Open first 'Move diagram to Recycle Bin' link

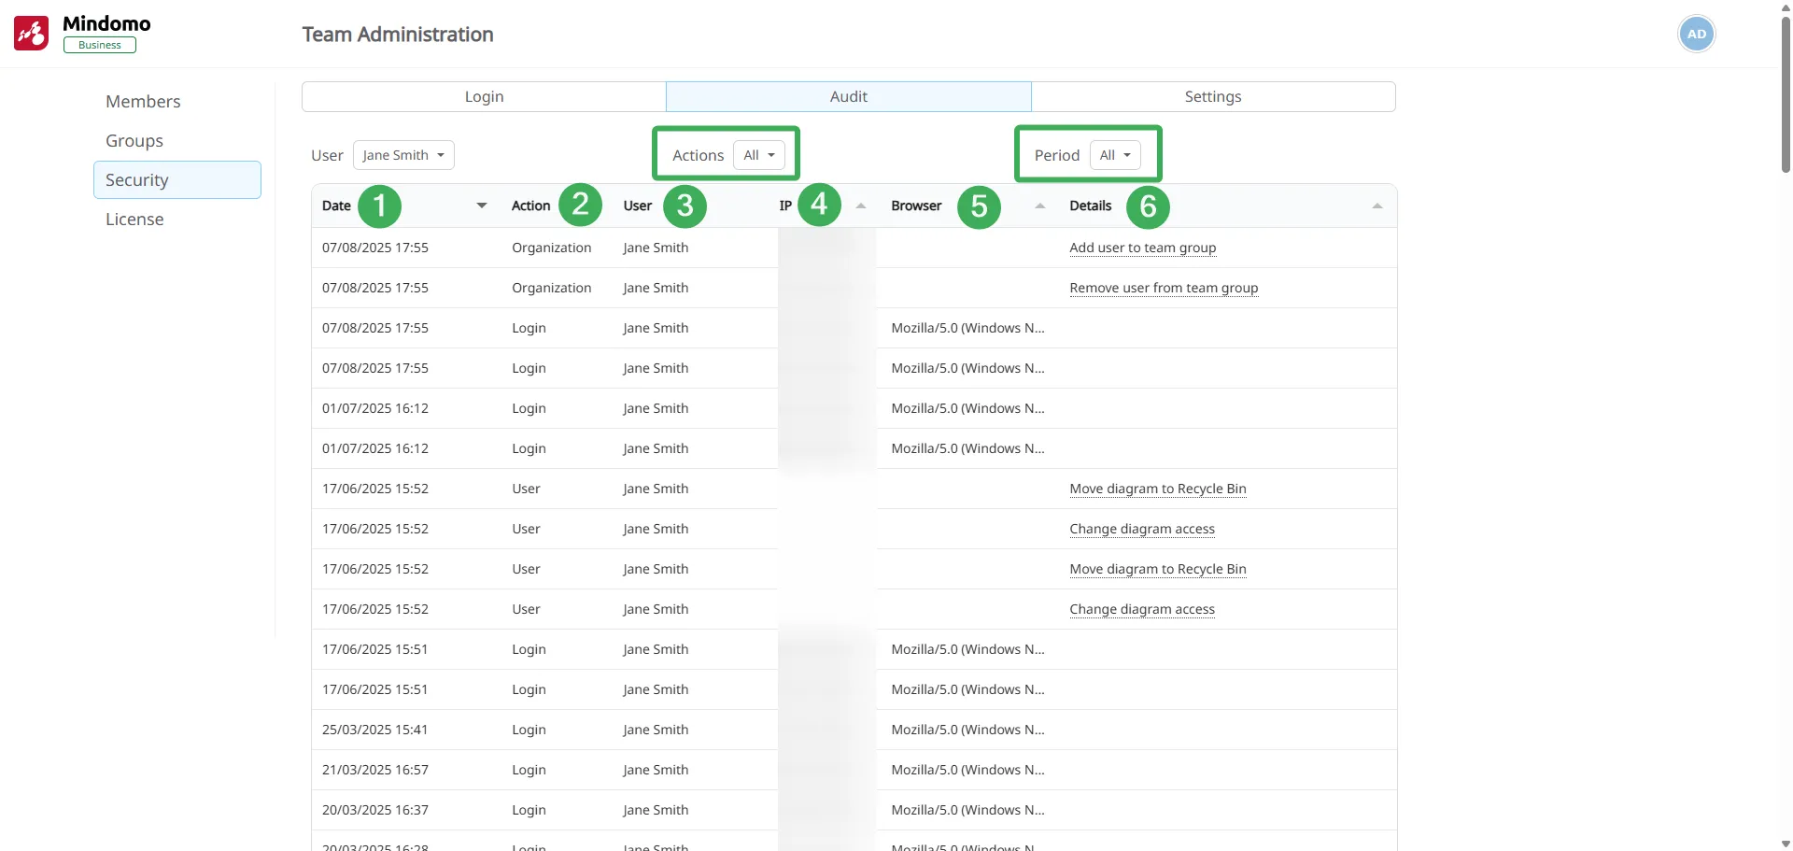(x=1157, y=489)
